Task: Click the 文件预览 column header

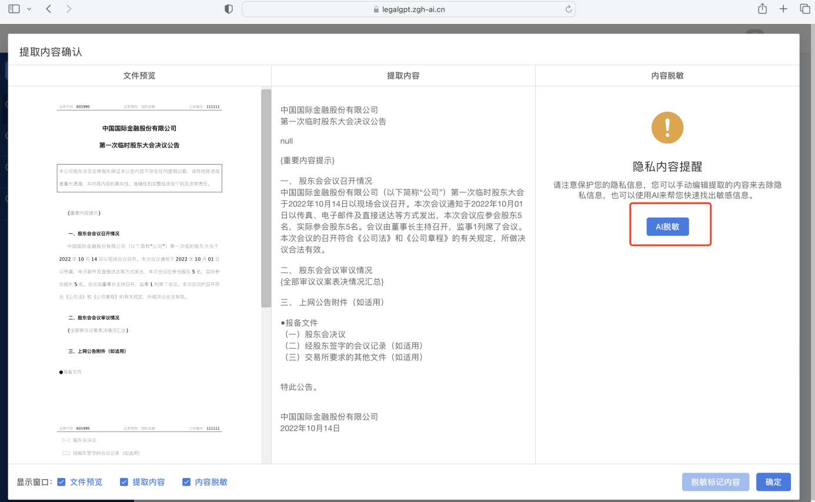Action: click(139, 76)
